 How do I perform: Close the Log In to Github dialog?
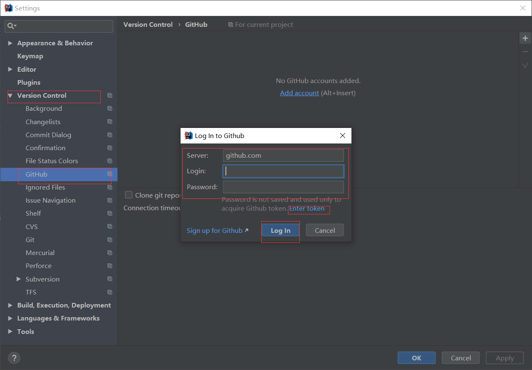343,135
